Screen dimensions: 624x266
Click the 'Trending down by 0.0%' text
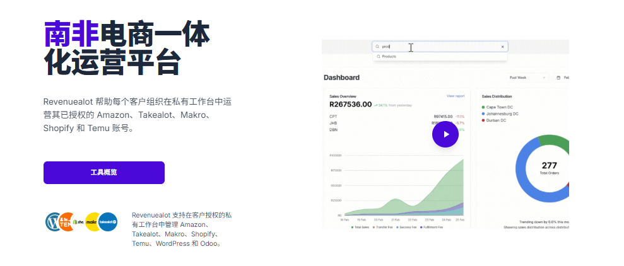pos(544,222)
